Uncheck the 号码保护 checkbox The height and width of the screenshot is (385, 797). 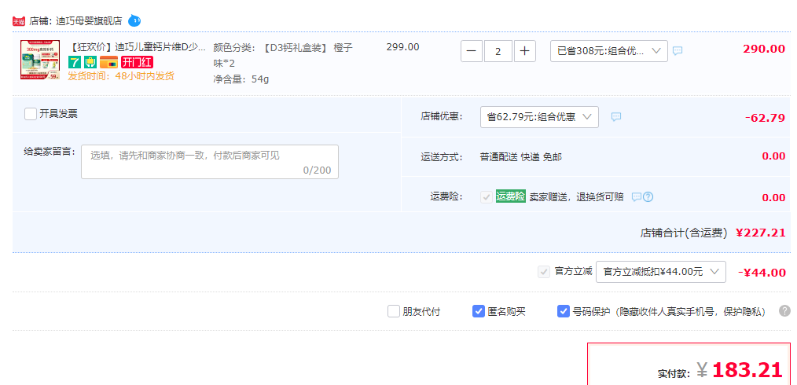(x=564, y=311)
